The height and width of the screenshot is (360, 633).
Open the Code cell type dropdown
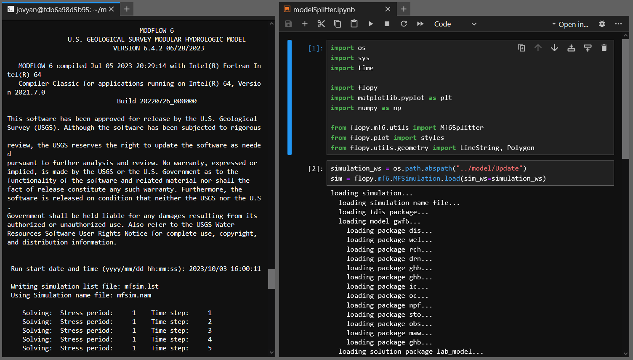(455, 24)
